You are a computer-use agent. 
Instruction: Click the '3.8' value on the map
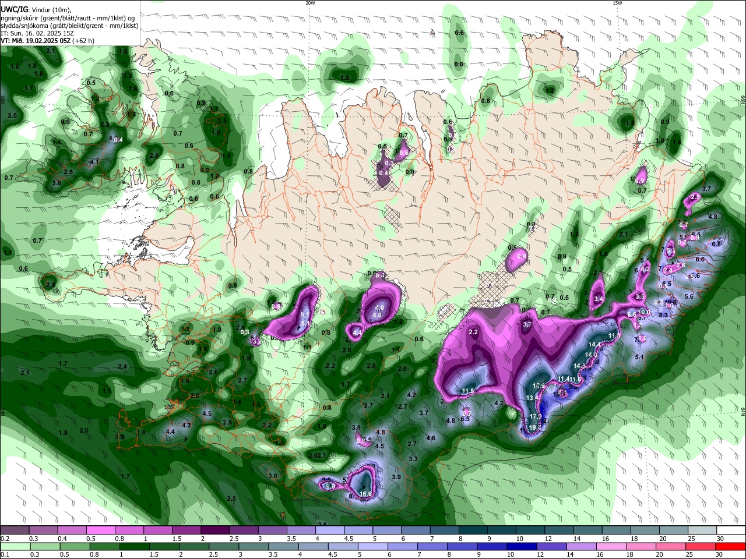[x=356, y=427]
